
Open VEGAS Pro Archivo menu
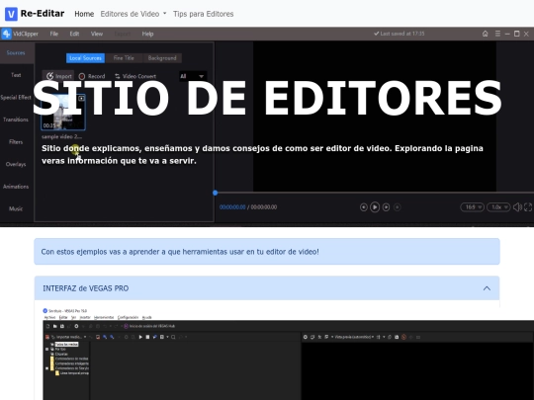[x=49, y=317]
